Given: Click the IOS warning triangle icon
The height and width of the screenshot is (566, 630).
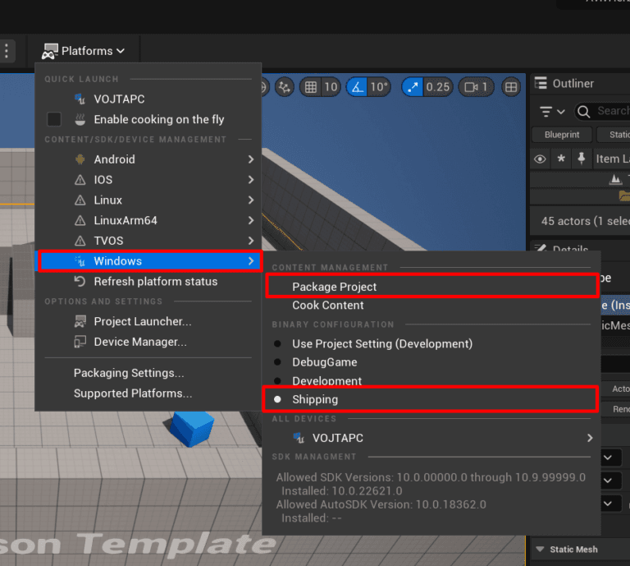Looking at the screenshot, I should 80,180.
